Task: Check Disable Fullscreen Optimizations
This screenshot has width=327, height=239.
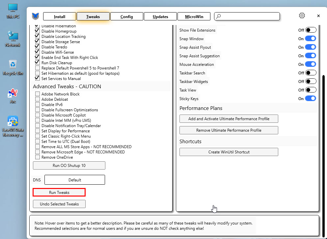Action: pos(37,110)
